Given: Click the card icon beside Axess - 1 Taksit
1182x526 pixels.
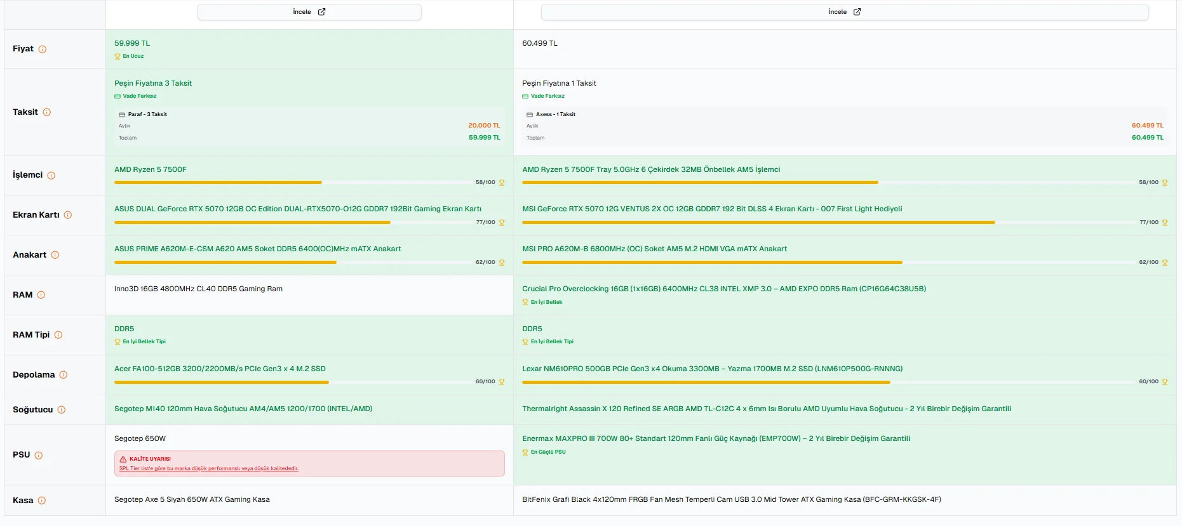Looking at the screenshot, I should pyautogui.click(x=530, y=115).
